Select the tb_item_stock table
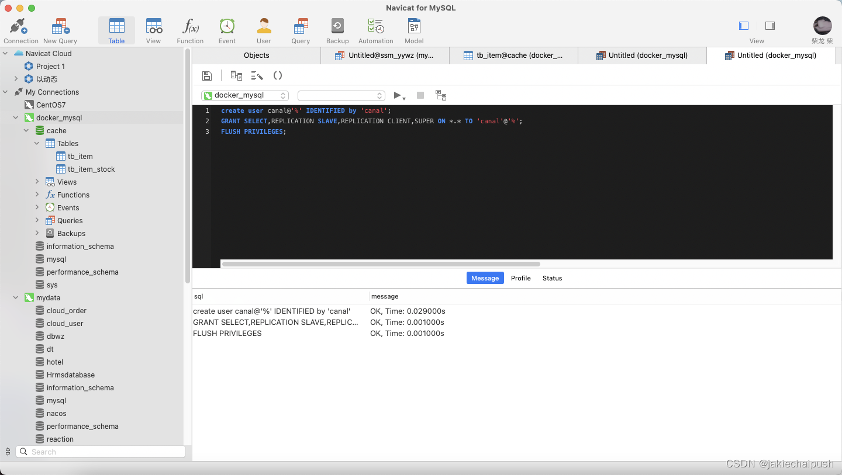842x475 pixels. (91, 169)
